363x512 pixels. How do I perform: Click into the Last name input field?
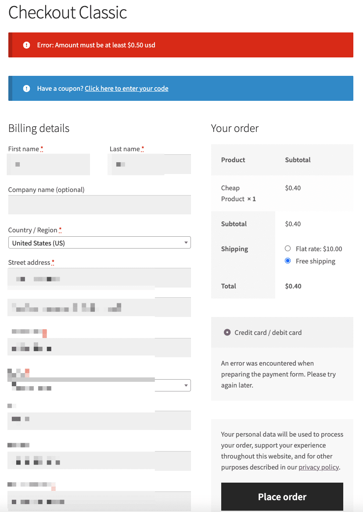149,164
